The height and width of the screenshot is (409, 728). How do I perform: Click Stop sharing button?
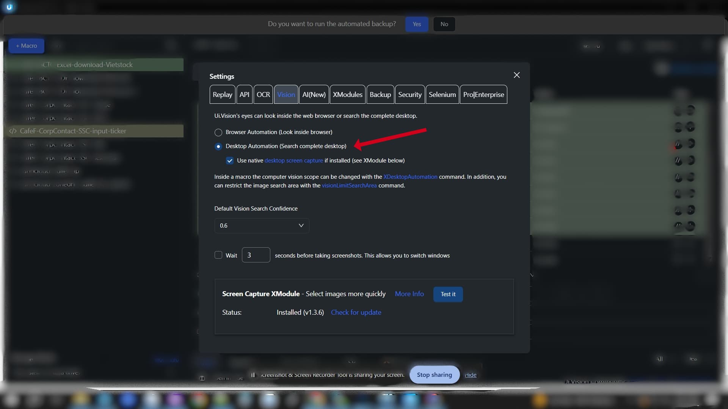pyautogui.click(x=435, y=375)
